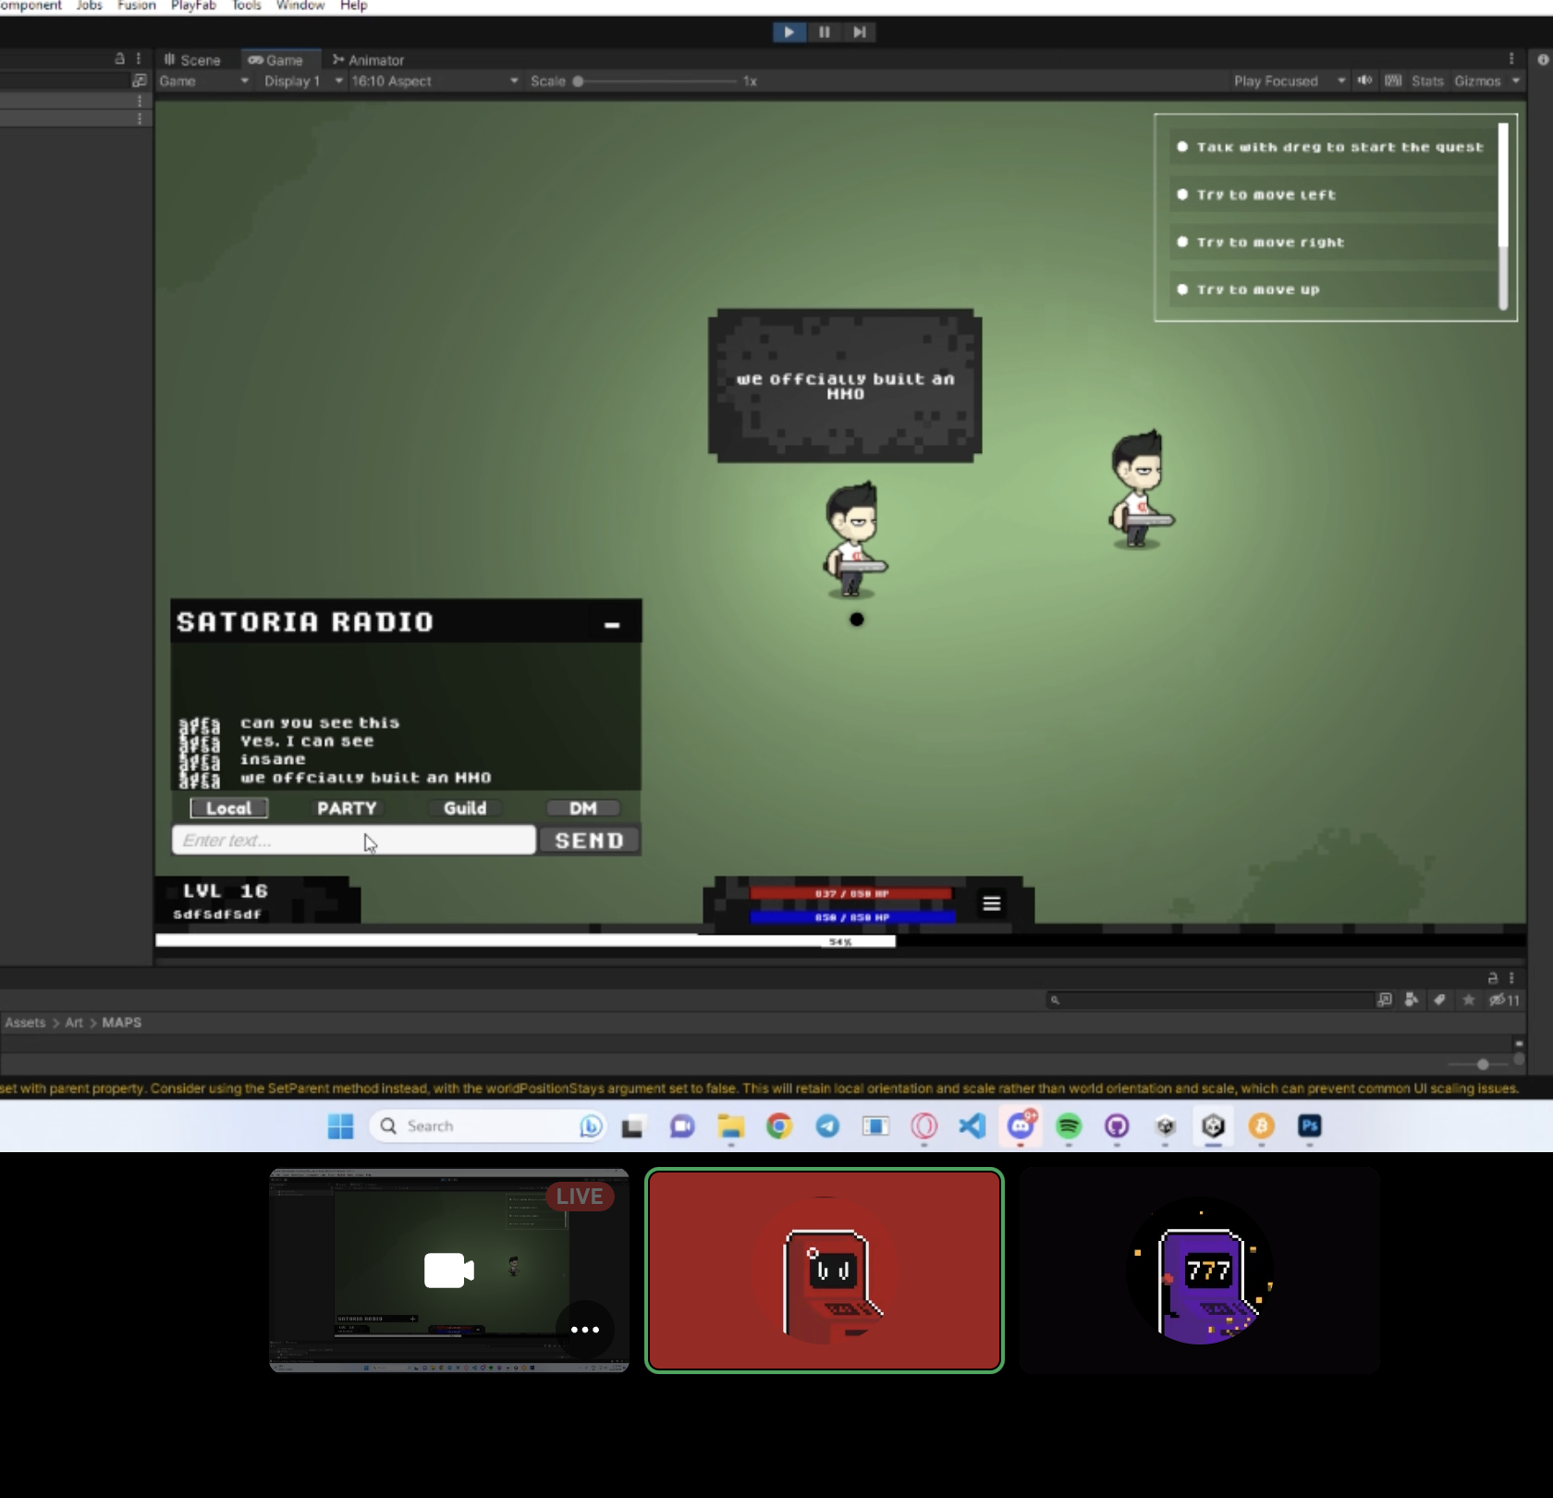Click Assets in the breadcrumb path
The width and height of the screenshot is (1553, 1498).
click(25, 1023)
